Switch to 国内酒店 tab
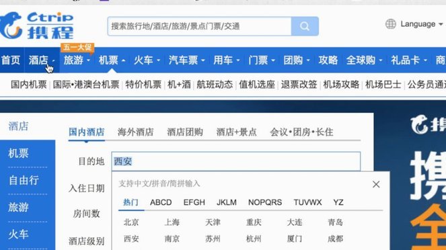 pos(87,132)
